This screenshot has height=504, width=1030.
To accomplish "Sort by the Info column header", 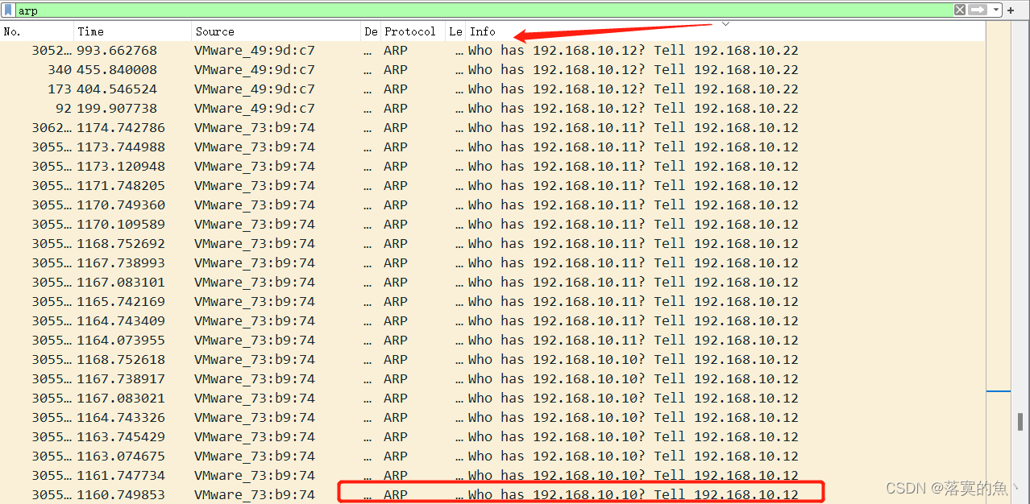I will point(725,31).
